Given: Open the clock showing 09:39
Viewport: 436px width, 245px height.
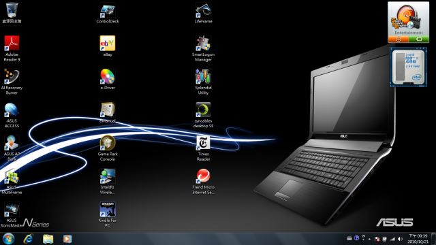Looking at the screenshot, I should 418,239.
